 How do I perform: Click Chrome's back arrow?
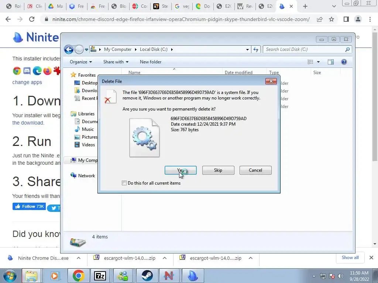[8, 19]
